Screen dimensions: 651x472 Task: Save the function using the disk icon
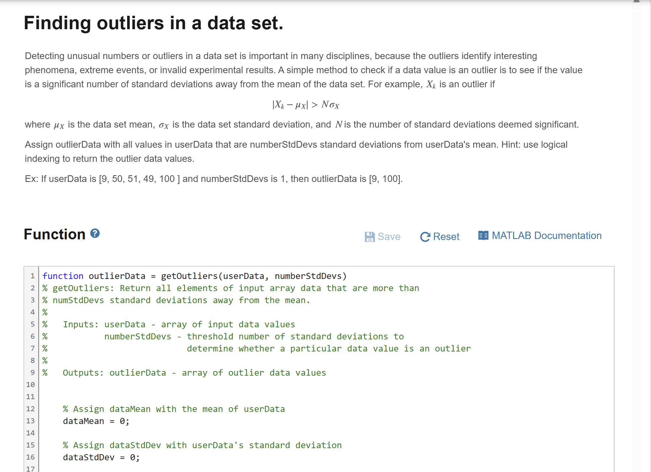click(x=370, y=237)
